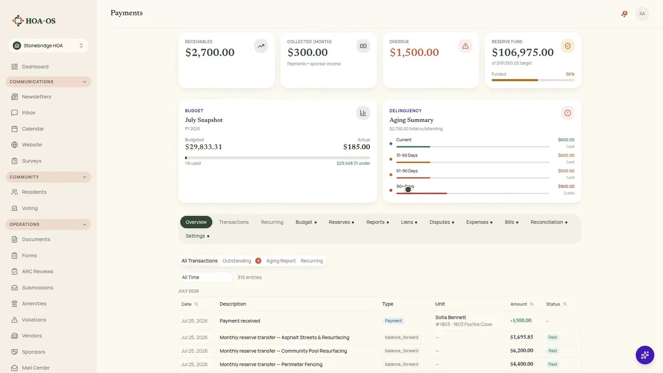Sort the table by Status column

coord(556,304)
